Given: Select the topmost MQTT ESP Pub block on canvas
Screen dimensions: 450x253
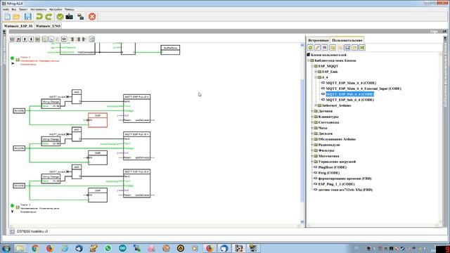Looking at the screenshot, I should (x=136, y=108).
